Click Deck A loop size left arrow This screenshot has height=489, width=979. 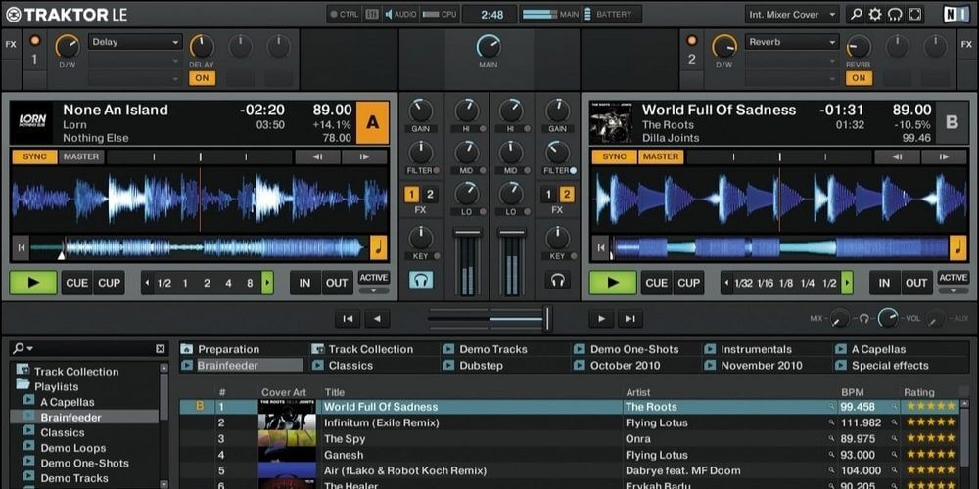point(148,283)
